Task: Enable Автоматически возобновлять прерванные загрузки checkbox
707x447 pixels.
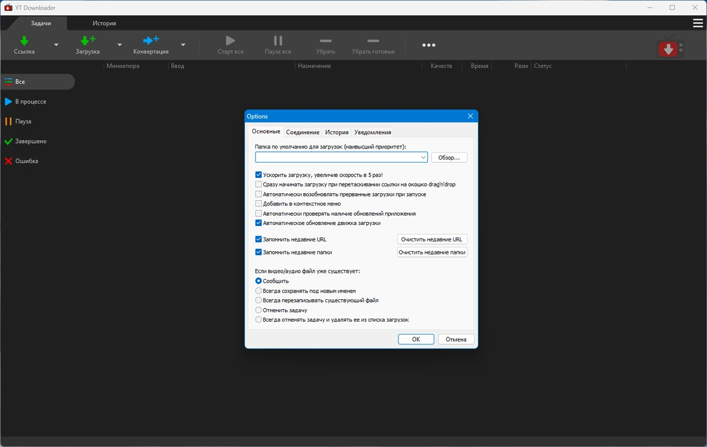Action: point(259,194)
